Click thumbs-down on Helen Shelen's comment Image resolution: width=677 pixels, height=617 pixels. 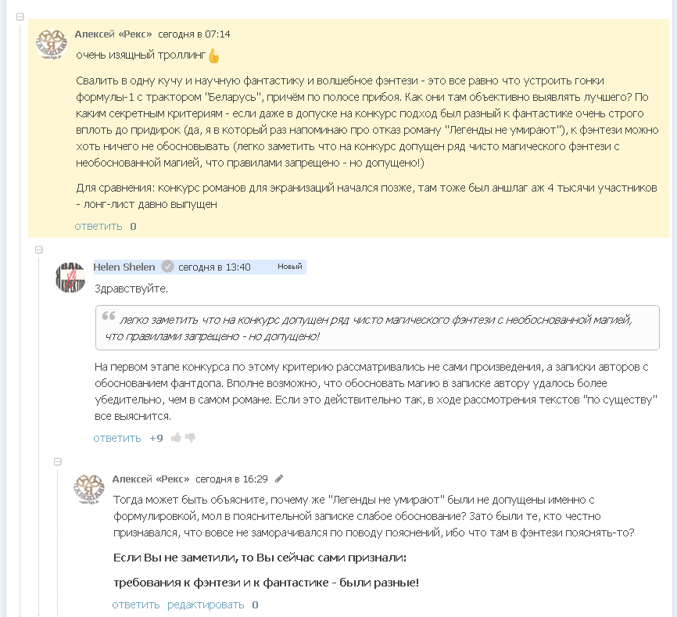190,438
